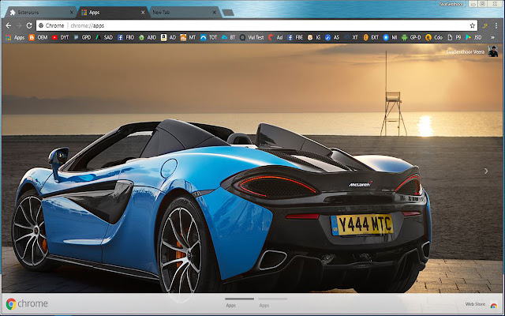
Task: Close the New Tab tab
Action: 215,13
